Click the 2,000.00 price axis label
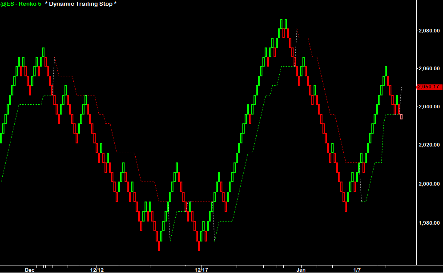This screenshot has width=443, height=273. click(x=429, y=184)
